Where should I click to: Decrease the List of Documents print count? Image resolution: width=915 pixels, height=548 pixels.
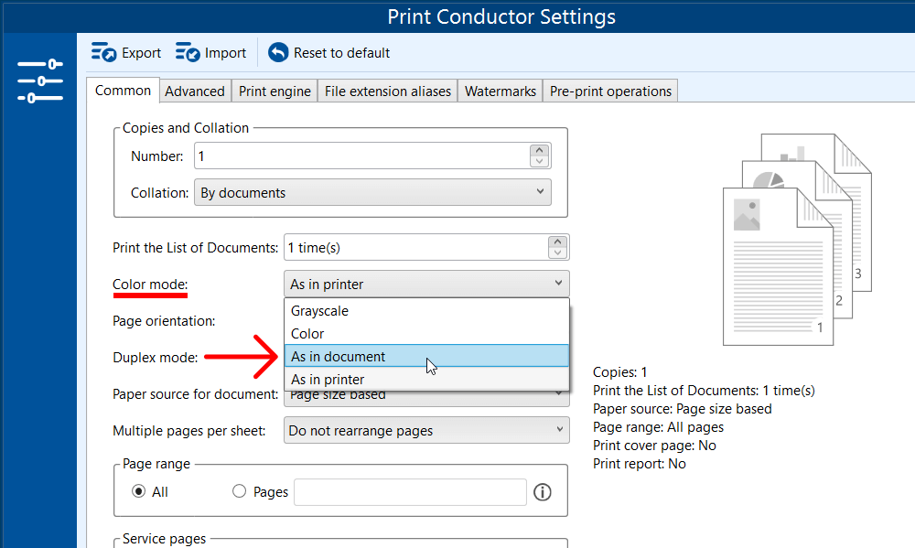point(557,253)
